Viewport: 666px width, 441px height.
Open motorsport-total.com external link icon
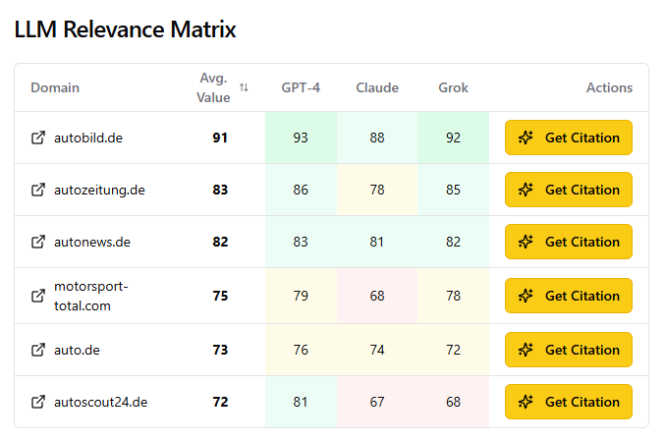coord(38,296)
